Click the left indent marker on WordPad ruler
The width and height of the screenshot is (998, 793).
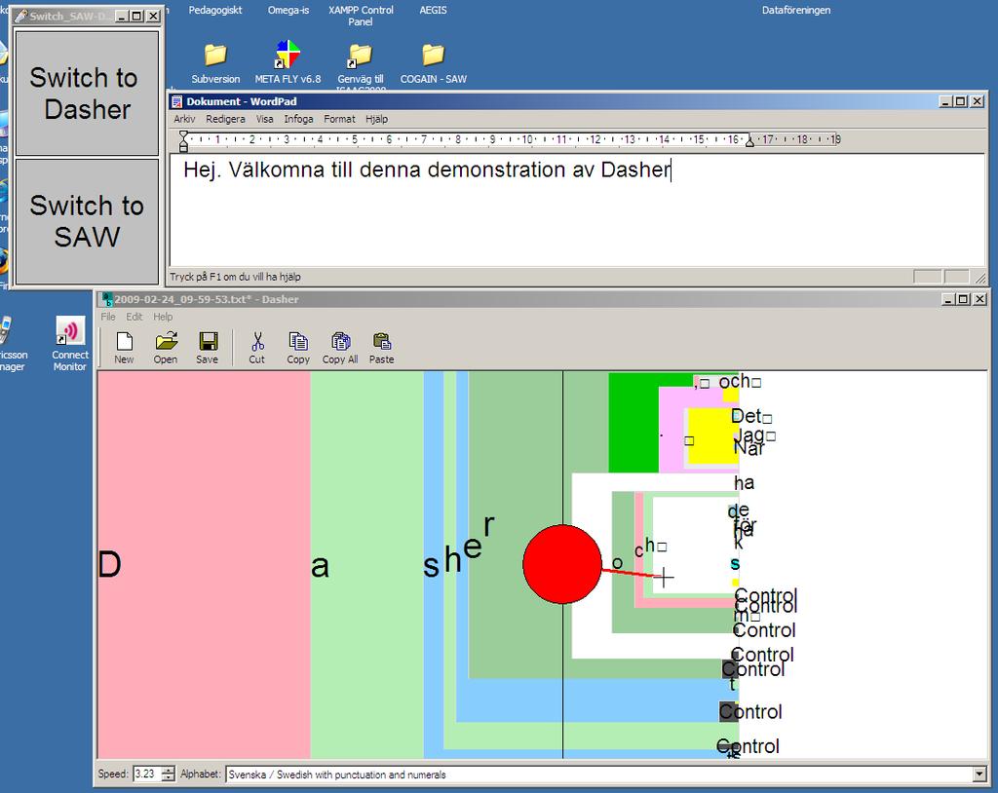click(x=183, y=140)
